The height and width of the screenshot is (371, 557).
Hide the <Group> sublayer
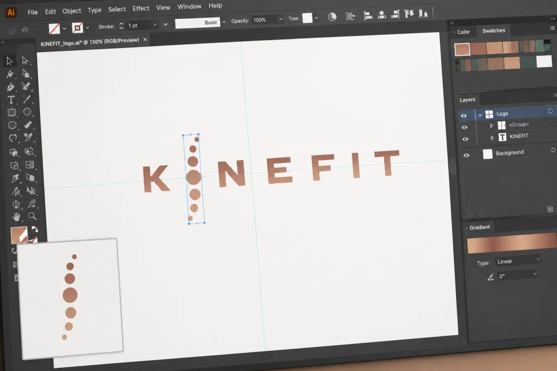click(465, 127)
